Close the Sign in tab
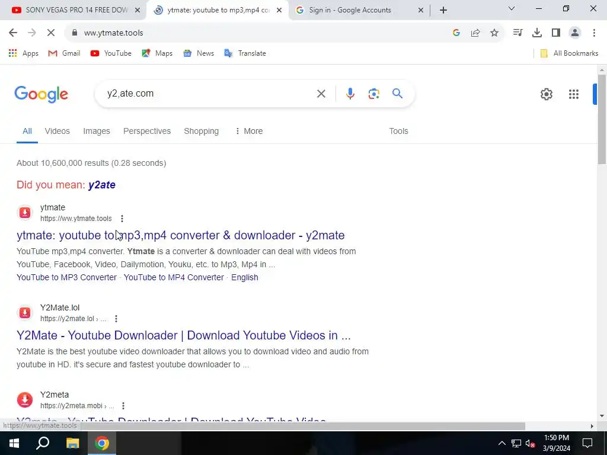 point(421,11)
